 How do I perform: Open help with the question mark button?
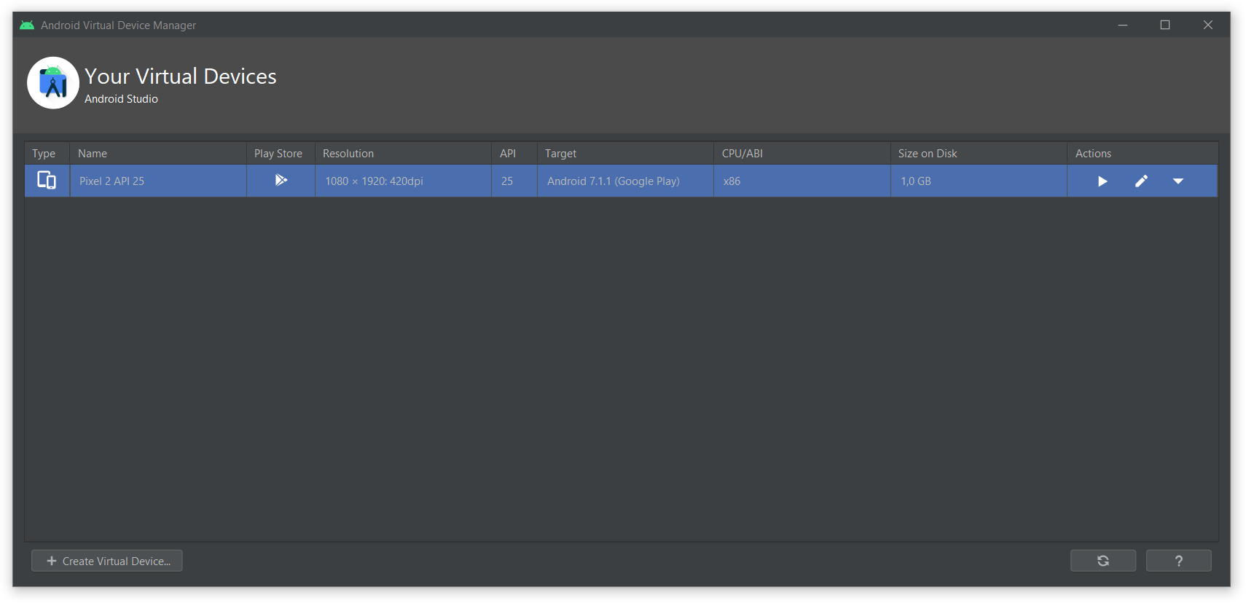click(1179, 561)
